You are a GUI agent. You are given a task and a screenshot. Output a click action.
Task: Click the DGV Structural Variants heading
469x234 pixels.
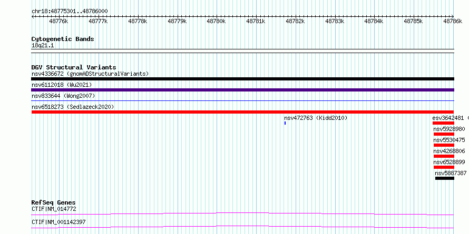click(74, 67)
